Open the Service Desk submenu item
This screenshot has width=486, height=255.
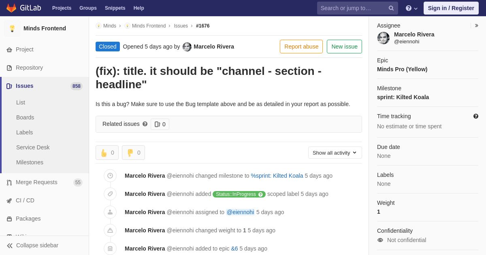point(33,147)
